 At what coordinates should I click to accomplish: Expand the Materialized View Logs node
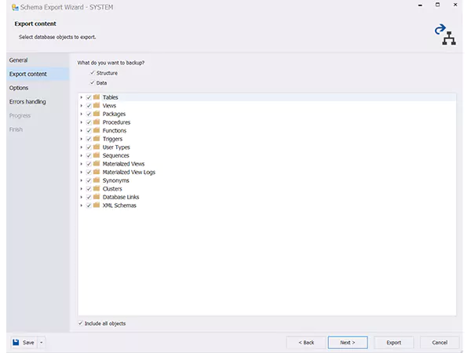point(81,172)
